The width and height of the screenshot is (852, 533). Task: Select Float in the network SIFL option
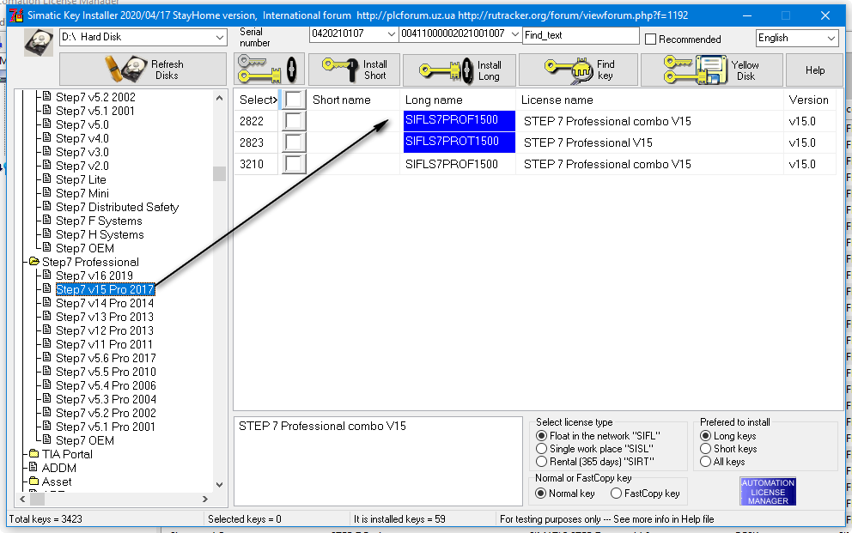point(542,436)
